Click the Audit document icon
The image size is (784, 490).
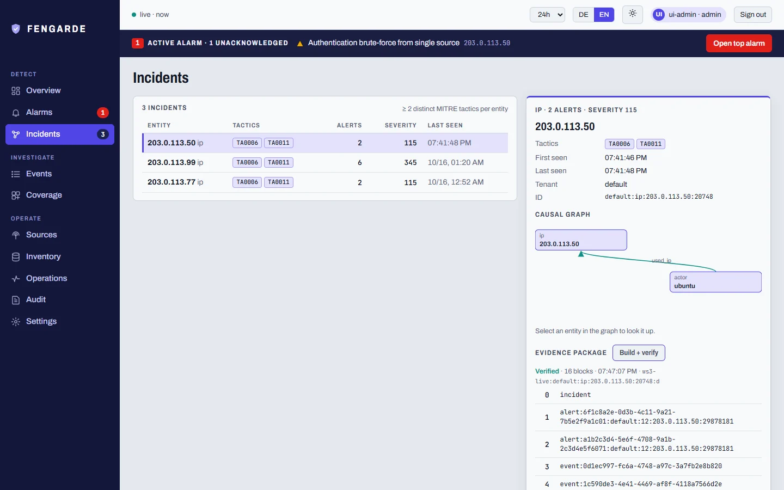pyautogui.click(x=16, y=300)
